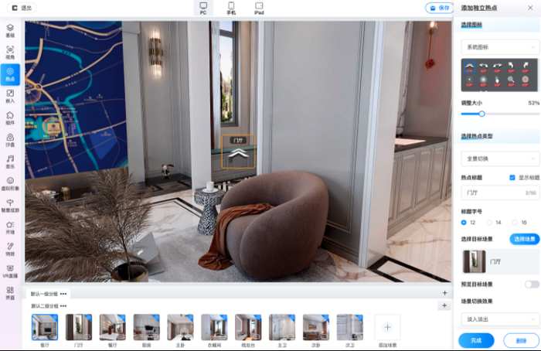Choose the glowing circle hotspot icon
Viewport: 541px width, 351px height.
(x=483, y=80)
